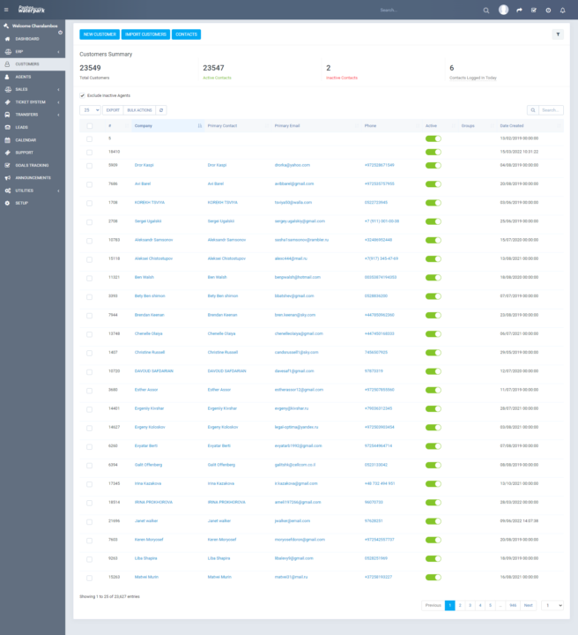The height and width of the screenshot is (635, 578).
Task: Sort by the Date Created column header
Action: pos(530,126)
